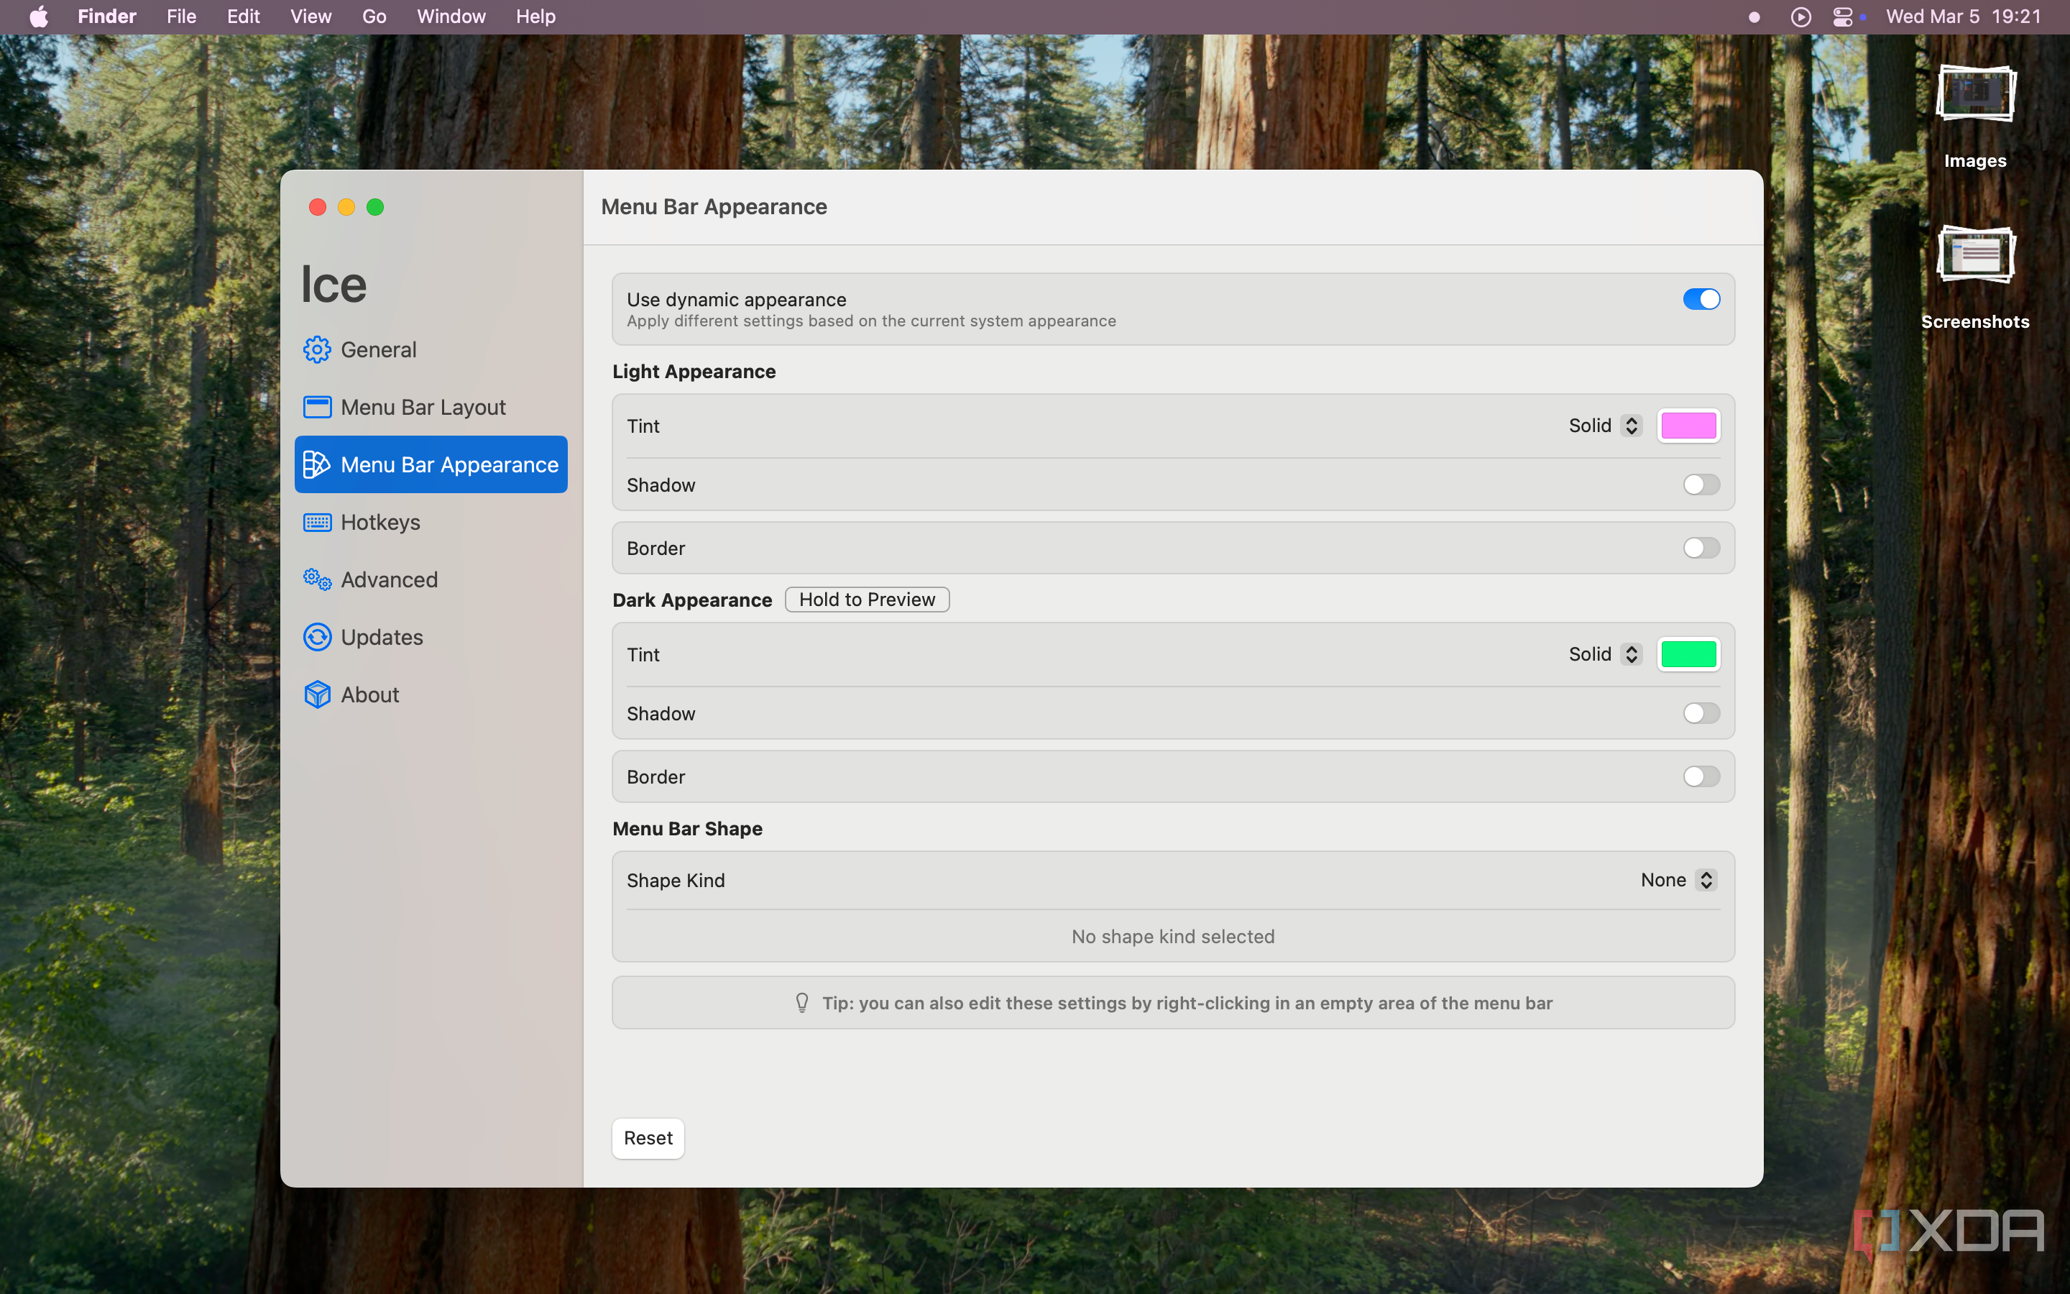
Task: Click the Hotkeys keyboard icon
Action: tap(316, 522)
